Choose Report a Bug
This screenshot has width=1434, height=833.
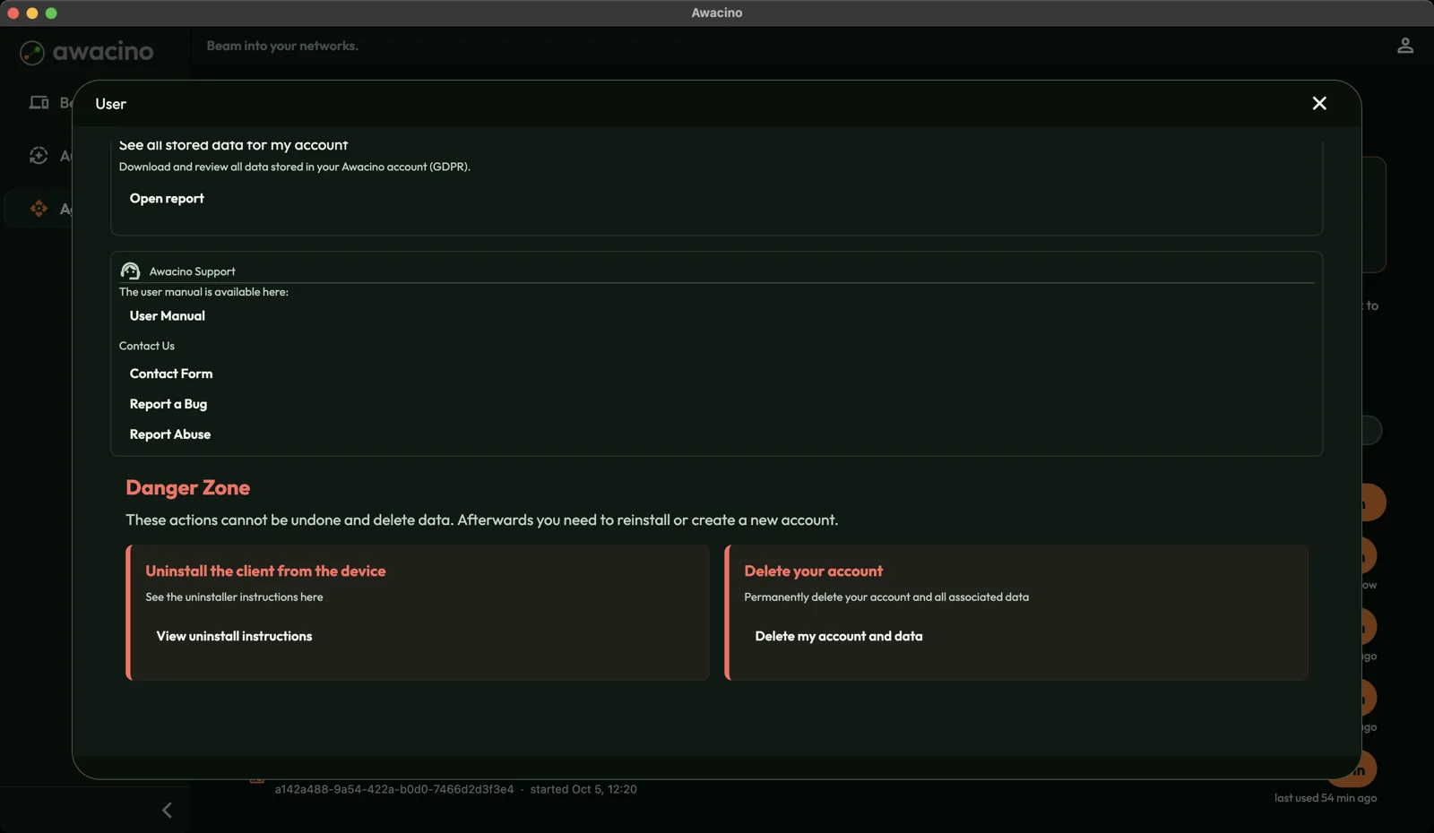tap(168, 404)
